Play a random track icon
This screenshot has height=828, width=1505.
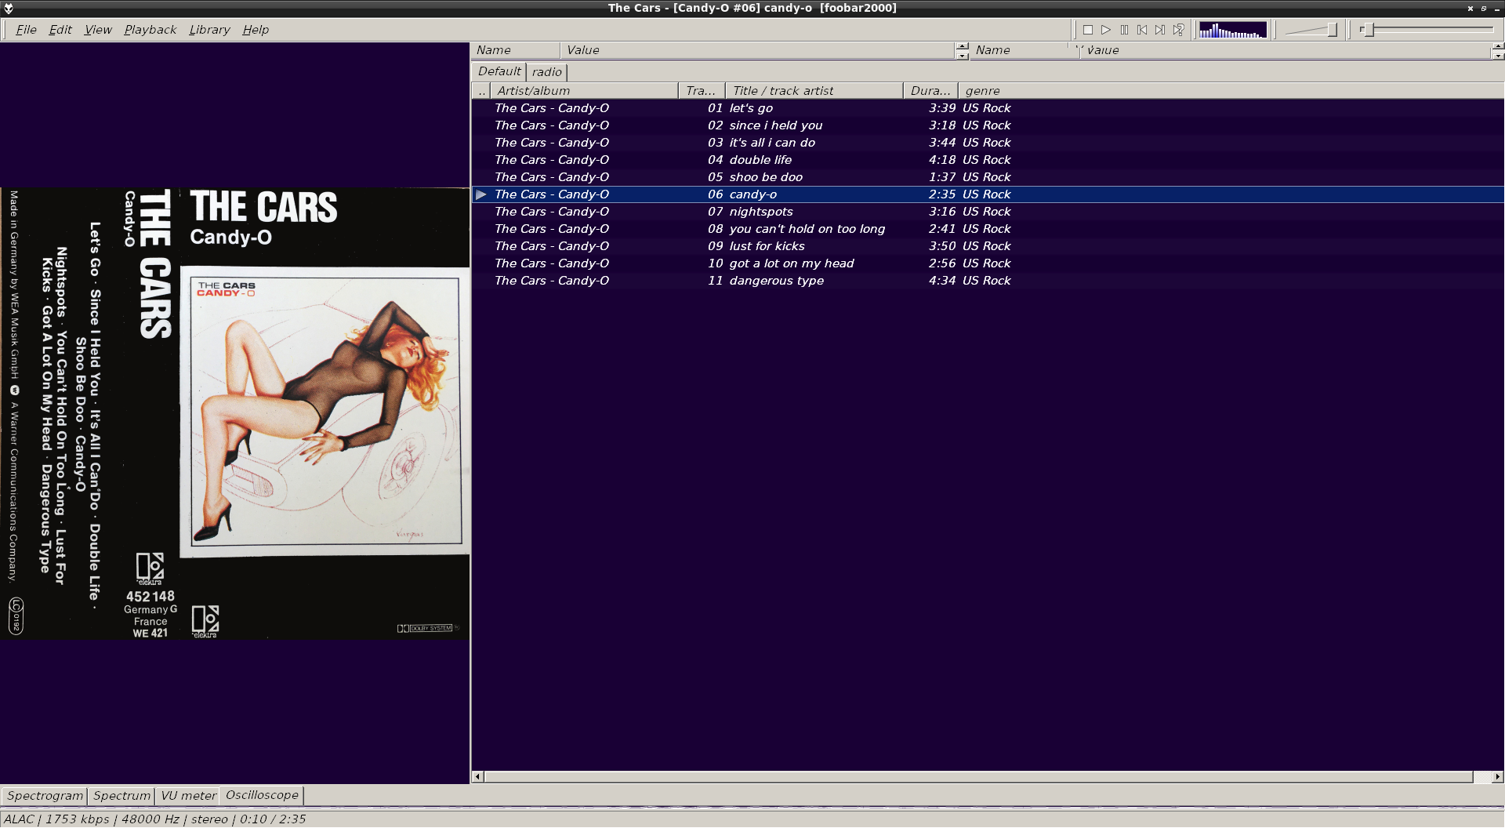pos(1178,30)
